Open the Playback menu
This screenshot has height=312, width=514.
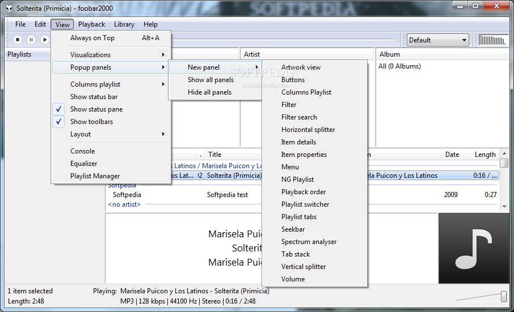(x=91, y=24)
